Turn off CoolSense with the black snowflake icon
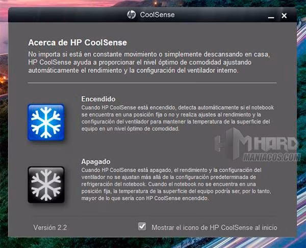The height and width of the screenshot is (248, 306). pos(46,185)
